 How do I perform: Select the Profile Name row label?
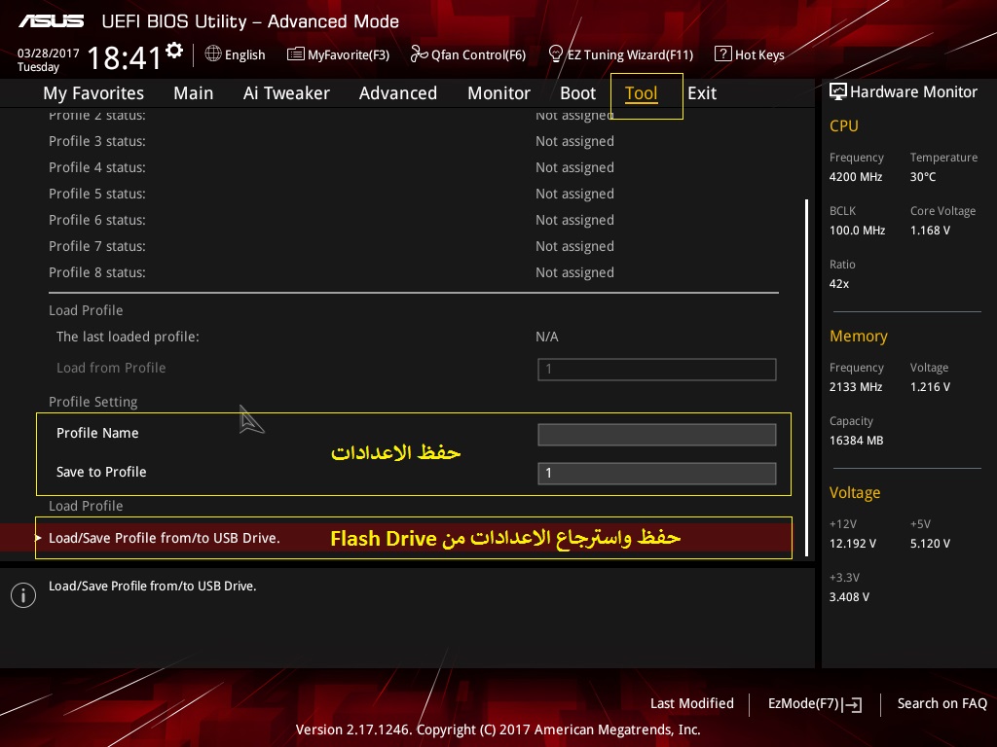[97, 433]
